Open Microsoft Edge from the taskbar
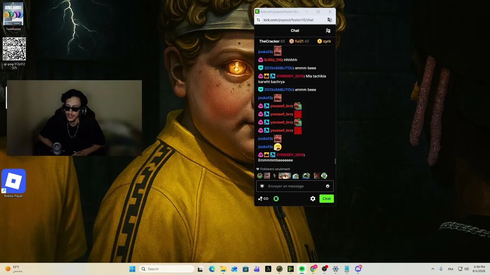Viewport: 490px width, 275px height. click(212, 269)
